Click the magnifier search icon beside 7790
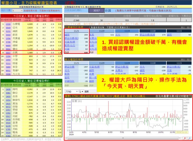Screen dimensions: 193x141 click(x=80, y=92)
